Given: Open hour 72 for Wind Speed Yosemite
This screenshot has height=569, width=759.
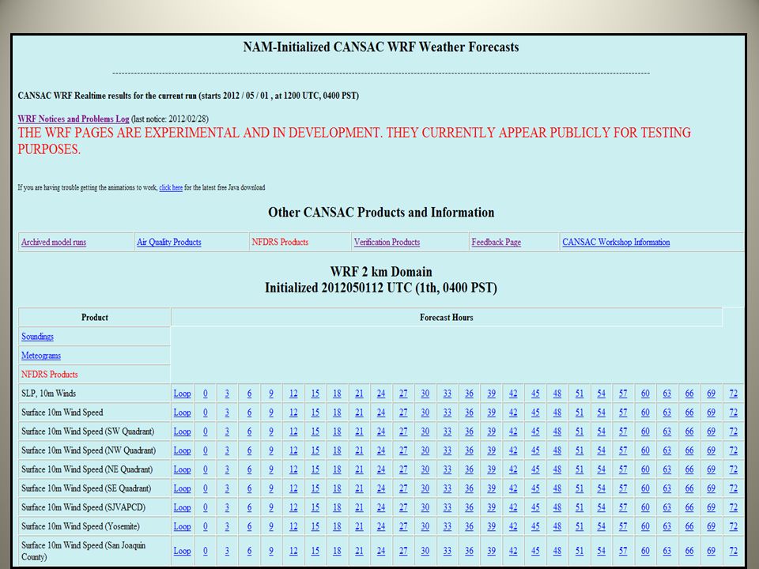Looking at the screenshot, I should [734, 526].
